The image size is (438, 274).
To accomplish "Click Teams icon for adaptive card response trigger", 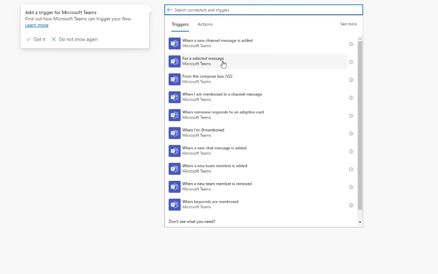I will pyautogui.click(x=175, y=115).
